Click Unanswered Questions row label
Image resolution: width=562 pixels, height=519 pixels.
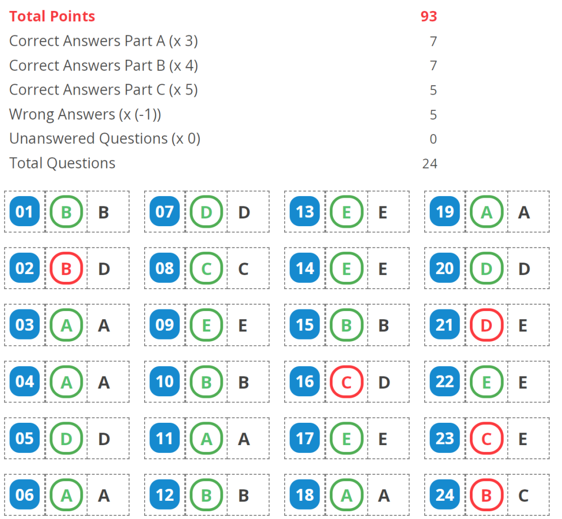click(105, 138)
